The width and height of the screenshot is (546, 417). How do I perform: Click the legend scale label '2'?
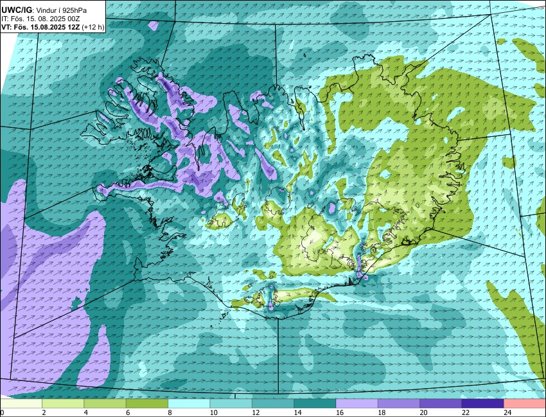click(x=44, y=413)
